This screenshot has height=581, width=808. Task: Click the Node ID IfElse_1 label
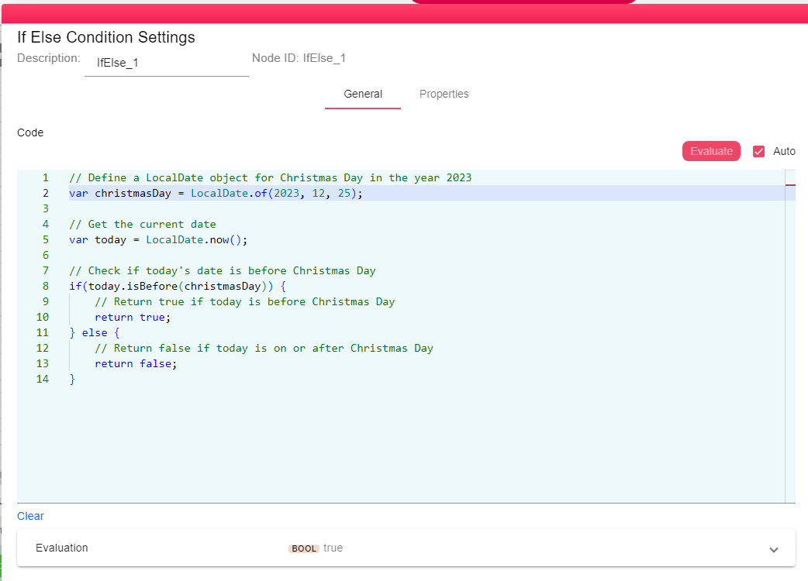(x=299, y=58)
